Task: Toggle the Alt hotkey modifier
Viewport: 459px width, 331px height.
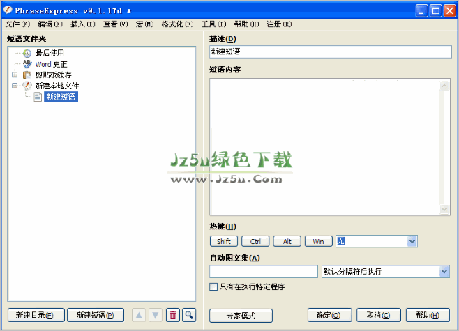Action: tap(287, 242)
